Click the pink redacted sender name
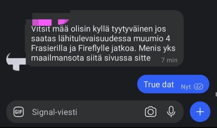 50,22
